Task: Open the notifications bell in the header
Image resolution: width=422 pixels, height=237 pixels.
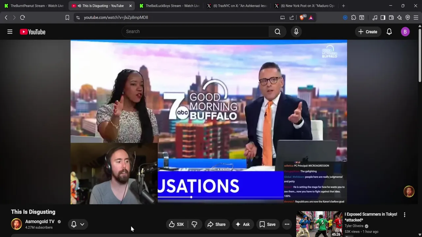Action: [x=389, y=32]
